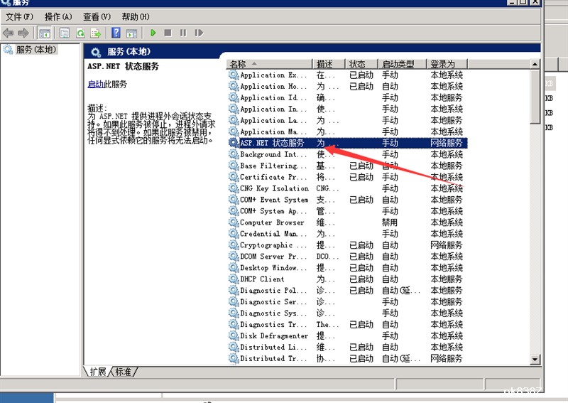
Task: Click the Start Service play icon
Action: [153, 33]
